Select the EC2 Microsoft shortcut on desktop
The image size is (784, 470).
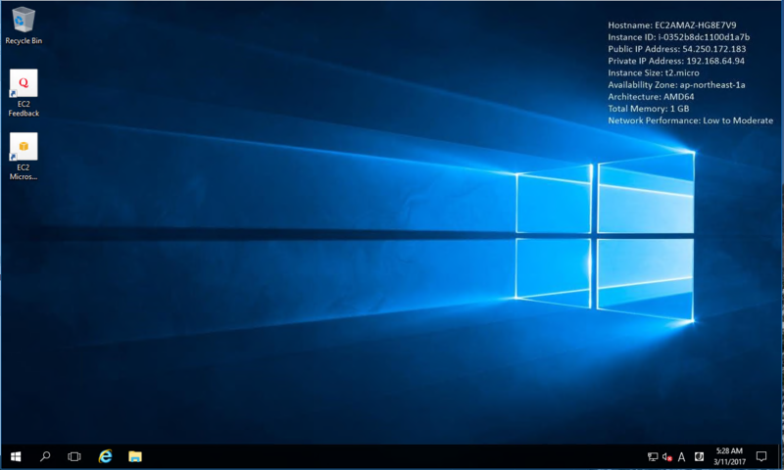click(24, 157)
